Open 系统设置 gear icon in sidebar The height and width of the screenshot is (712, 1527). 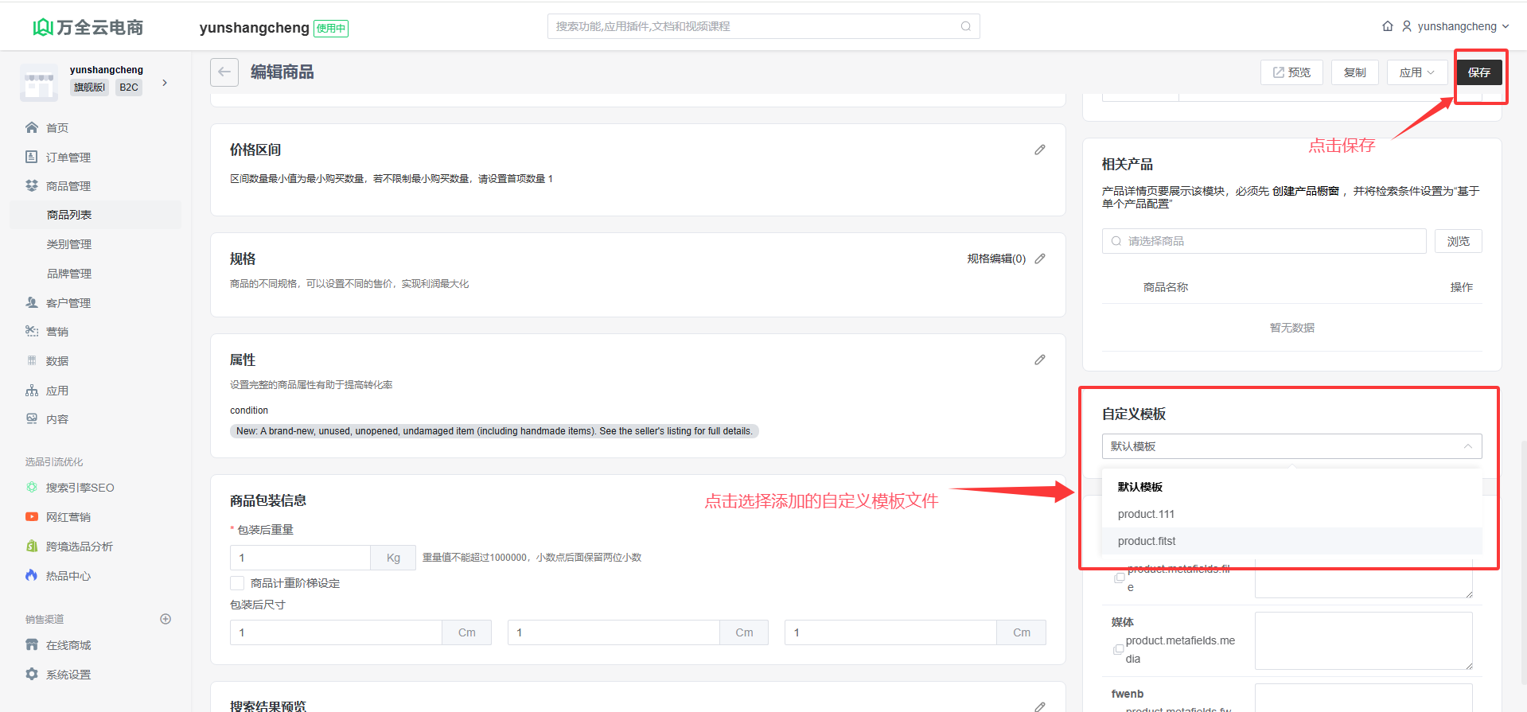[x=32, y=675]
